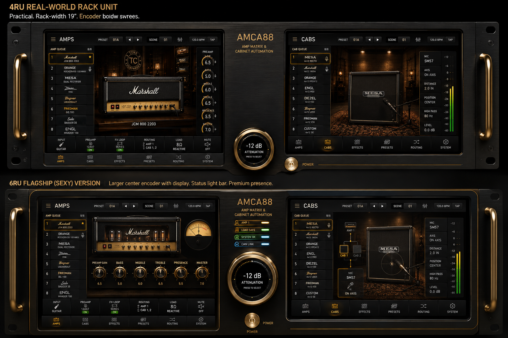
Task: Click TAP tempo on 4RU CABS screen
Action: click(450, 40)
